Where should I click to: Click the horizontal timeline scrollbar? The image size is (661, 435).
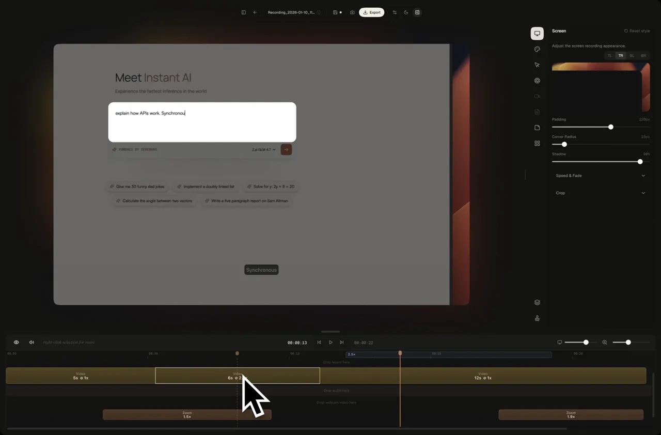tap(287, 428)
